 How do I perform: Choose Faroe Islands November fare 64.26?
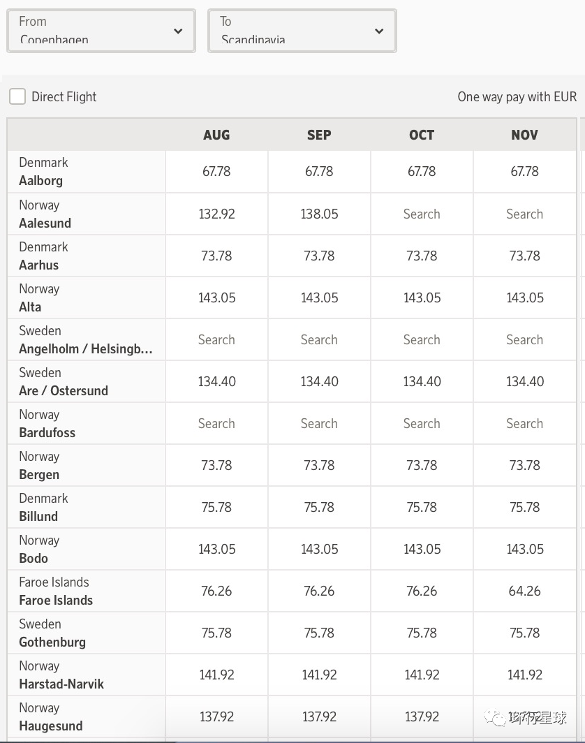[x=524, y=591]
